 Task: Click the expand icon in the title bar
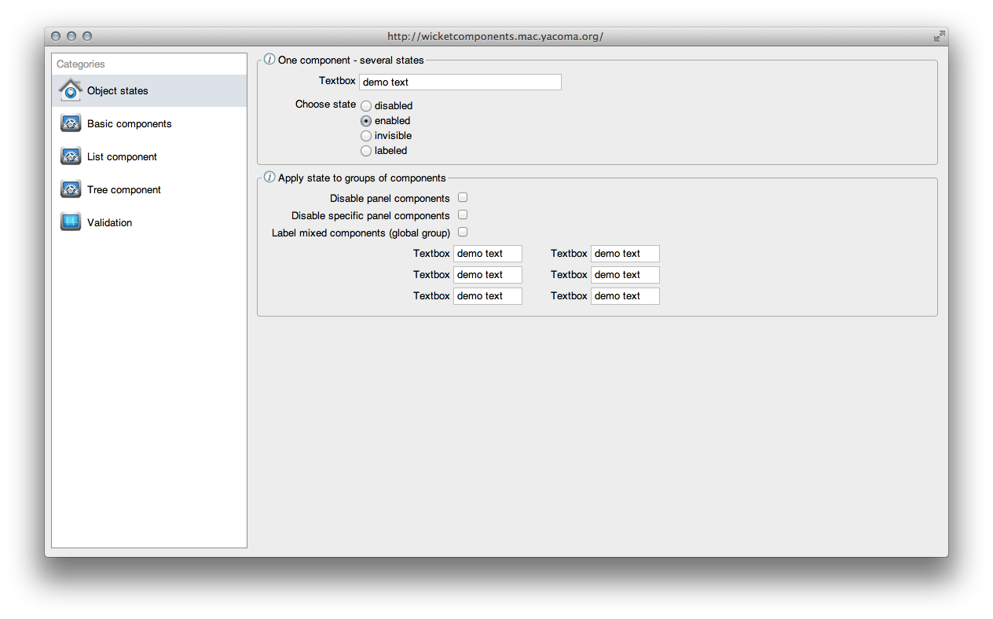[x=938, y=35]
